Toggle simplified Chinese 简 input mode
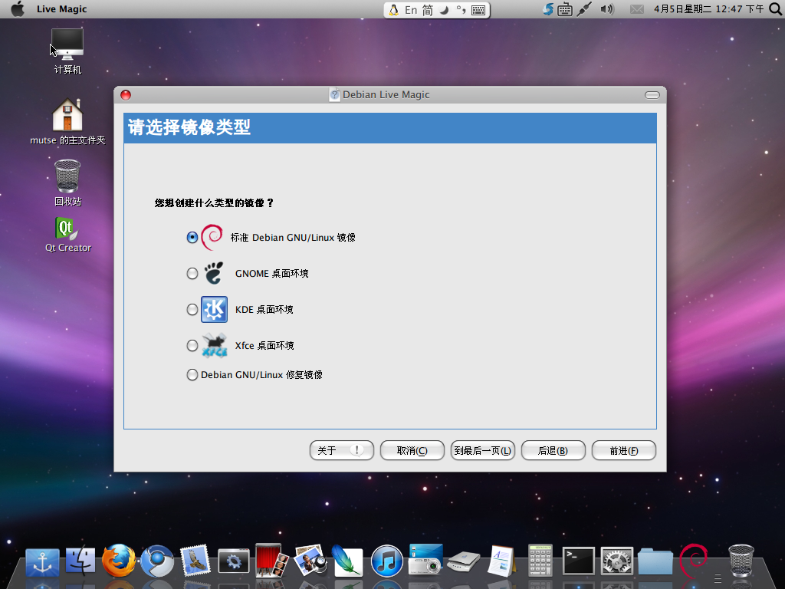Screen dimensions: 785x589 coord(427,10)
